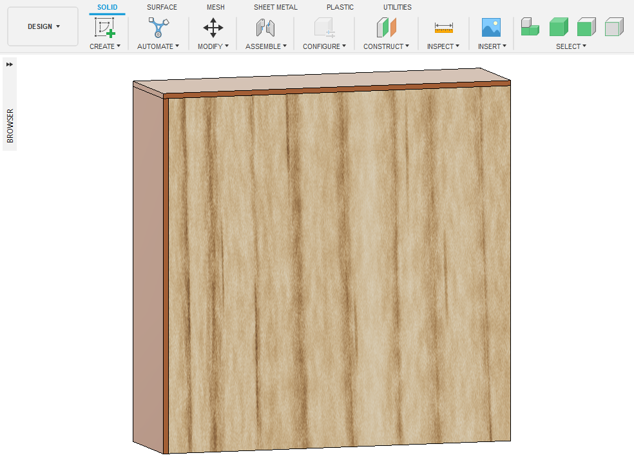Expand the collapsed BROWSER panel arrows
Viewport: 634px width, 462px height.
click(10, 64)
